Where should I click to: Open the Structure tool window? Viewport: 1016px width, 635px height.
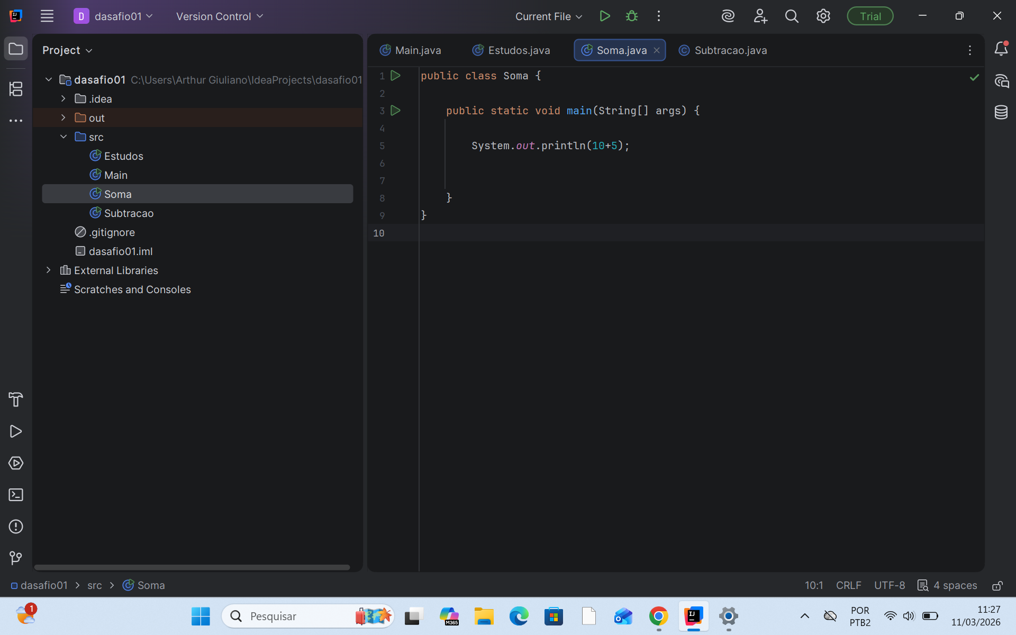(x=16, y=88)
